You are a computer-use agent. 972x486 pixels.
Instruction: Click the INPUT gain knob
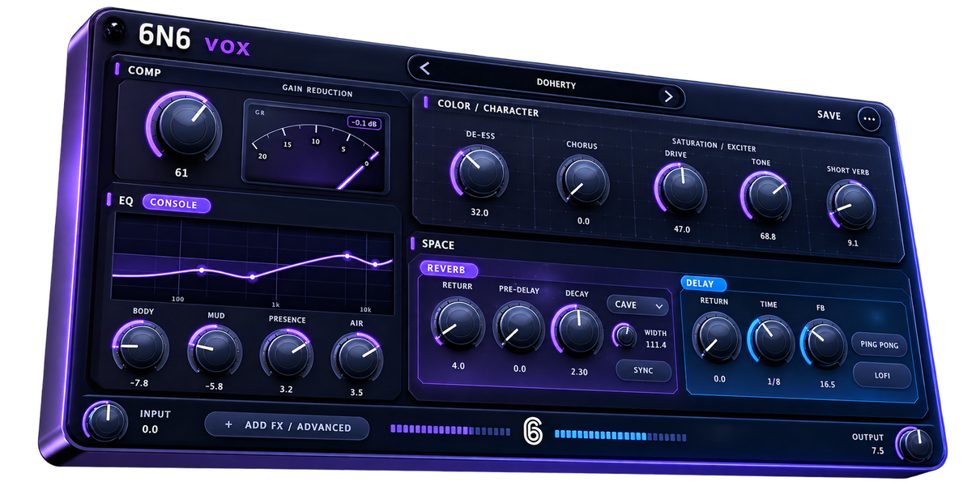click(106, 422)
